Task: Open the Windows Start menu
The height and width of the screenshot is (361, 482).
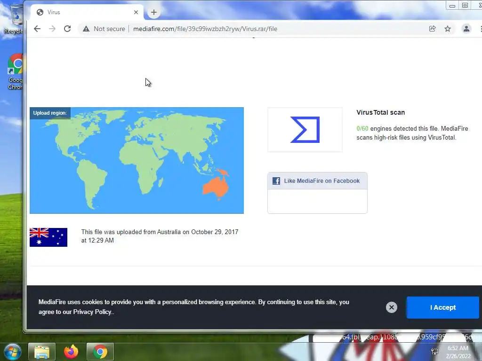Action: (12, 352)
